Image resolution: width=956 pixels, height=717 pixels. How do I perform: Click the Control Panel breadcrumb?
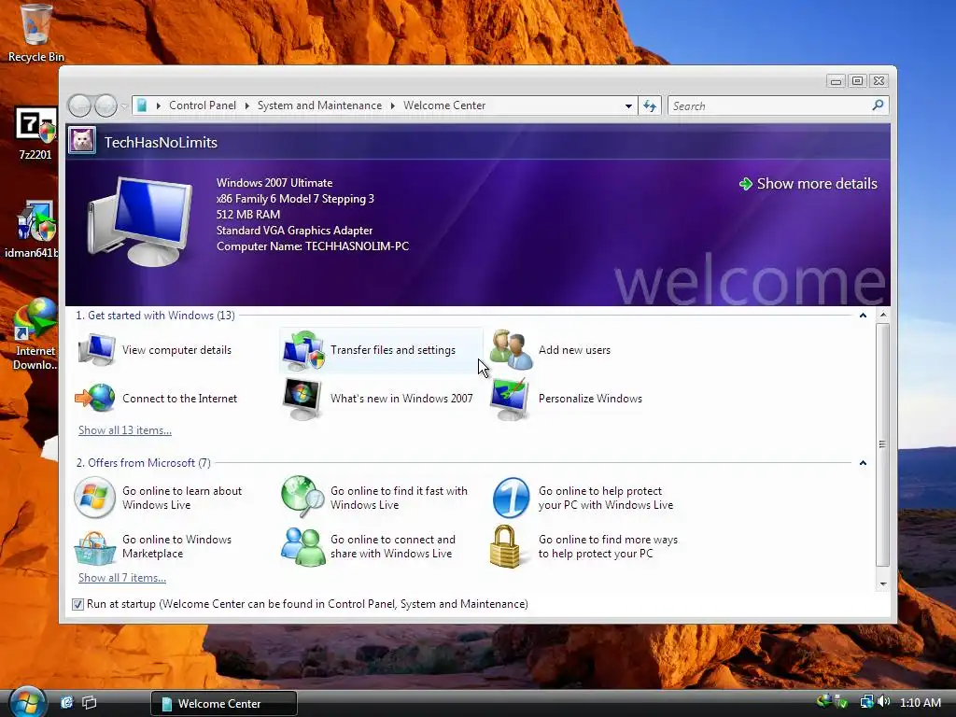[x=203, y=105]
